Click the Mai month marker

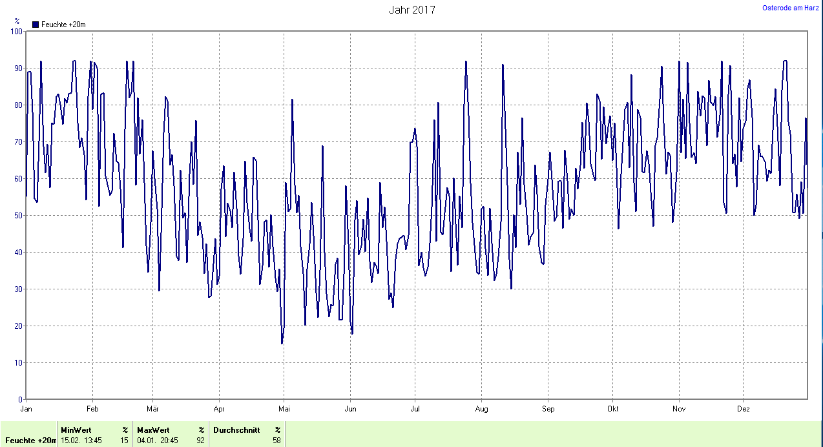coord(284,409)
